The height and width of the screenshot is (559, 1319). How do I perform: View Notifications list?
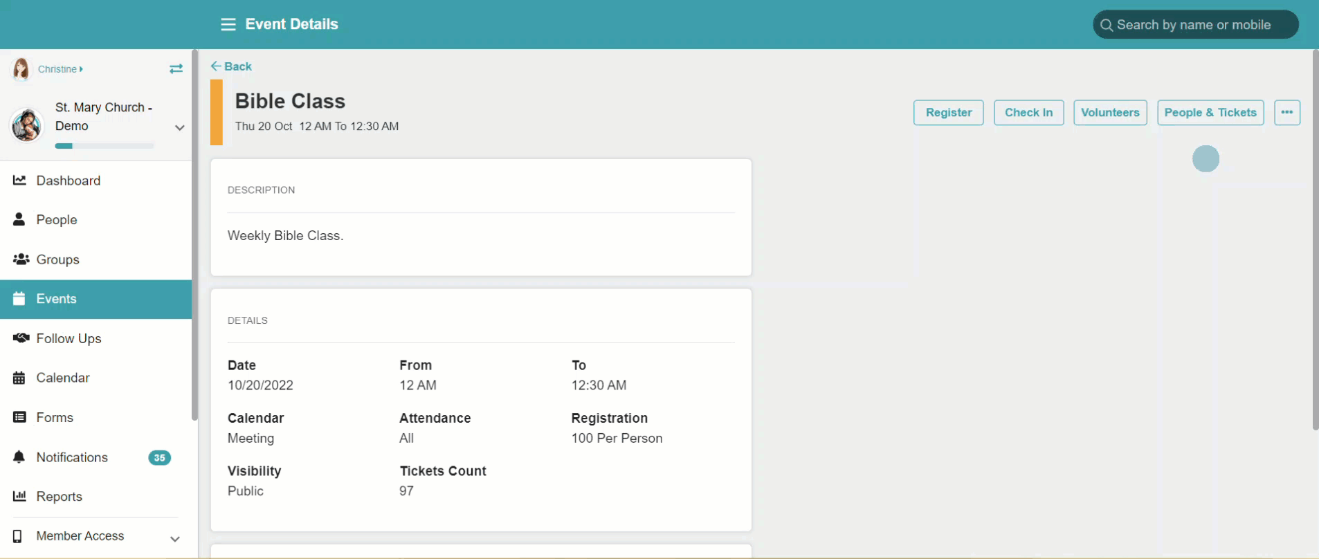95,457
